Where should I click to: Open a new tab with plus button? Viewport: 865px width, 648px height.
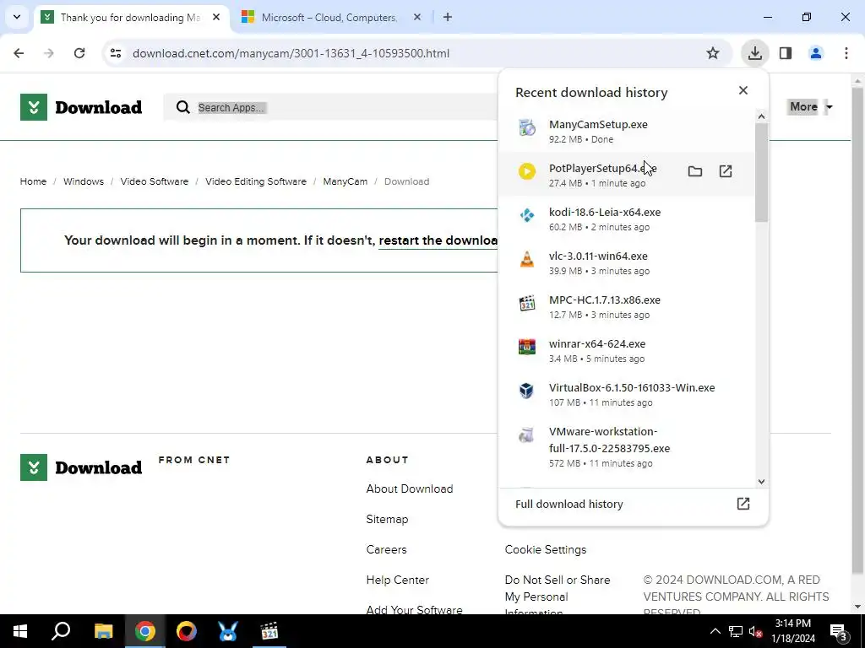tap(448, 18)
